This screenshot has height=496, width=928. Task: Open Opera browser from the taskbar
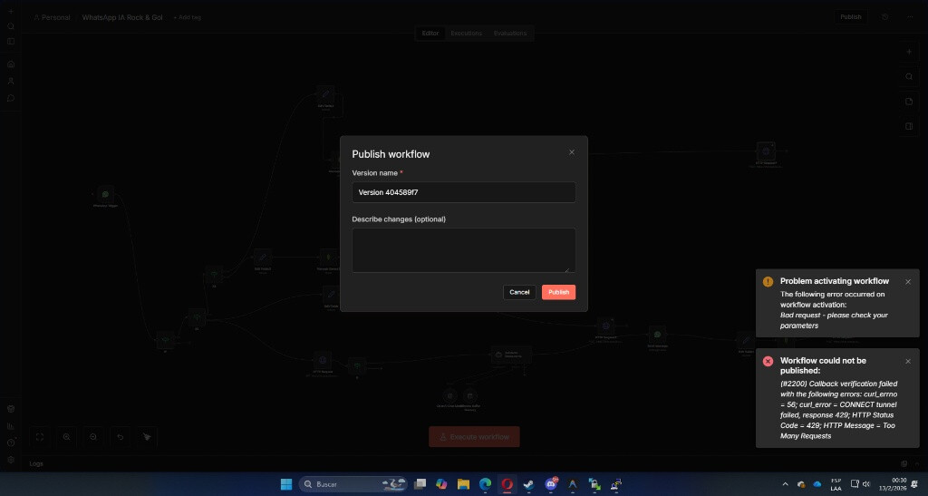pos(507,484)
